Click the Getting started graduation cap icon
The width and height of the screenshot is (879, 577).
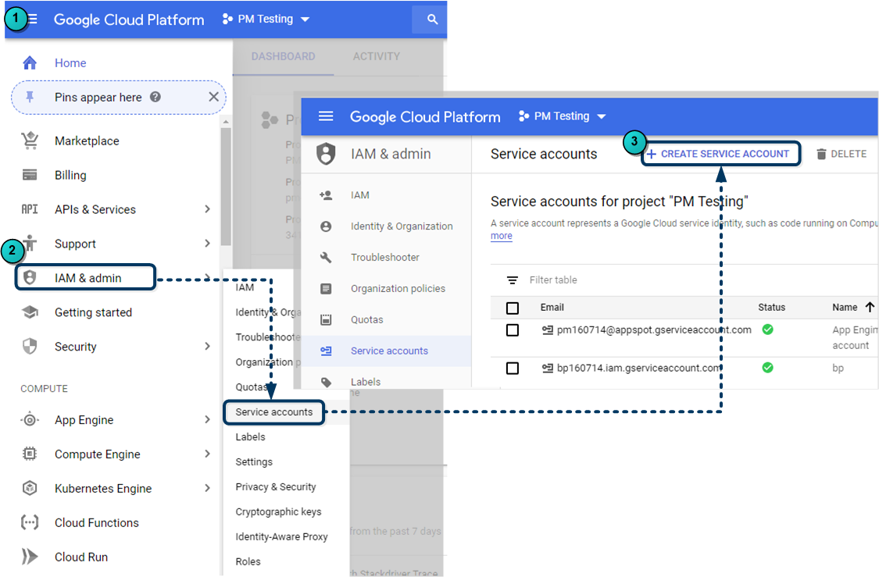click(x=30, y=312)
